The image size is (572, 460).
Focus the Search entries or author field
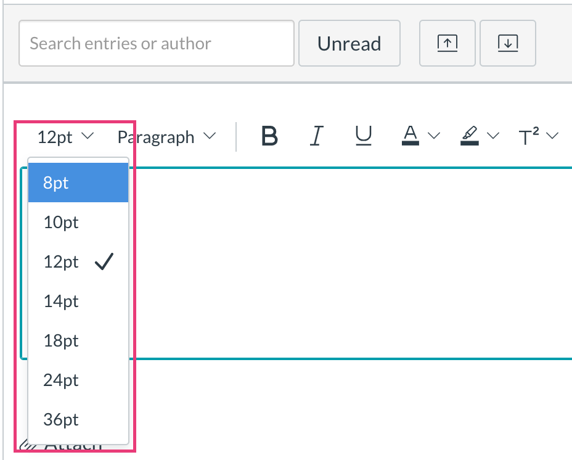pos(157,43)
